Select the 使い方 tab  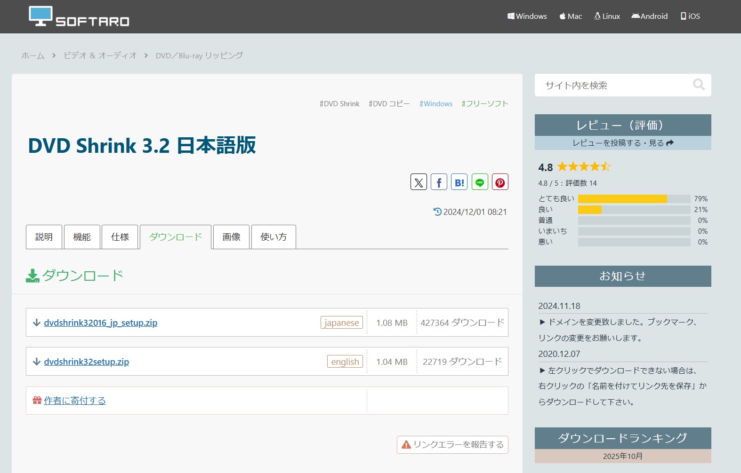coord(274,237)
